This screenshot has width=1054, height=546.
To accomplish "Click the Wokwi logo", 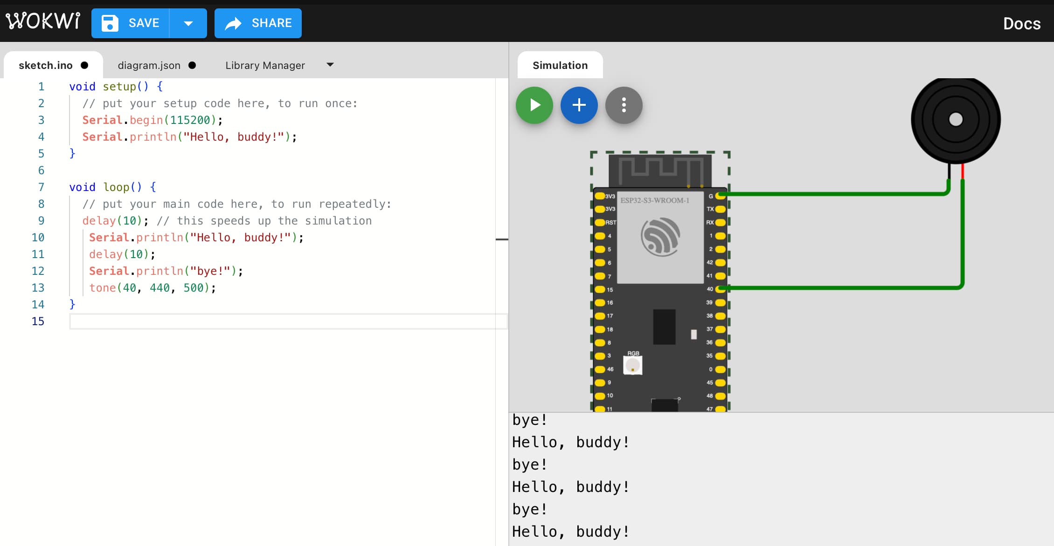I will (42, 20).
